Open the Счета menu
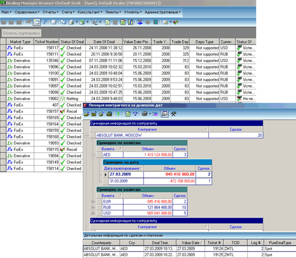Image resolution: width=296 pixels, height=258 pixels. [68, 12]
